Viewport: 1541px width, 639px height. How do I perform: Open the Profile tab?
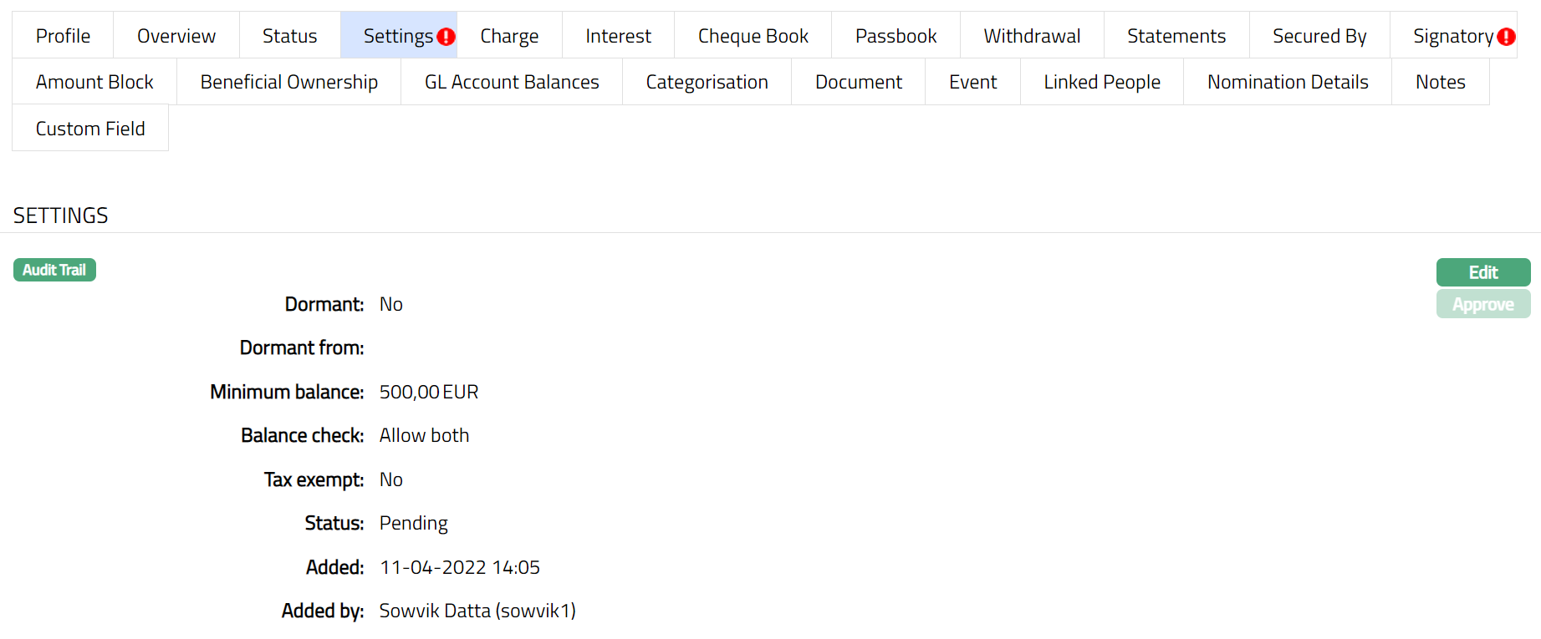[63, 36]
